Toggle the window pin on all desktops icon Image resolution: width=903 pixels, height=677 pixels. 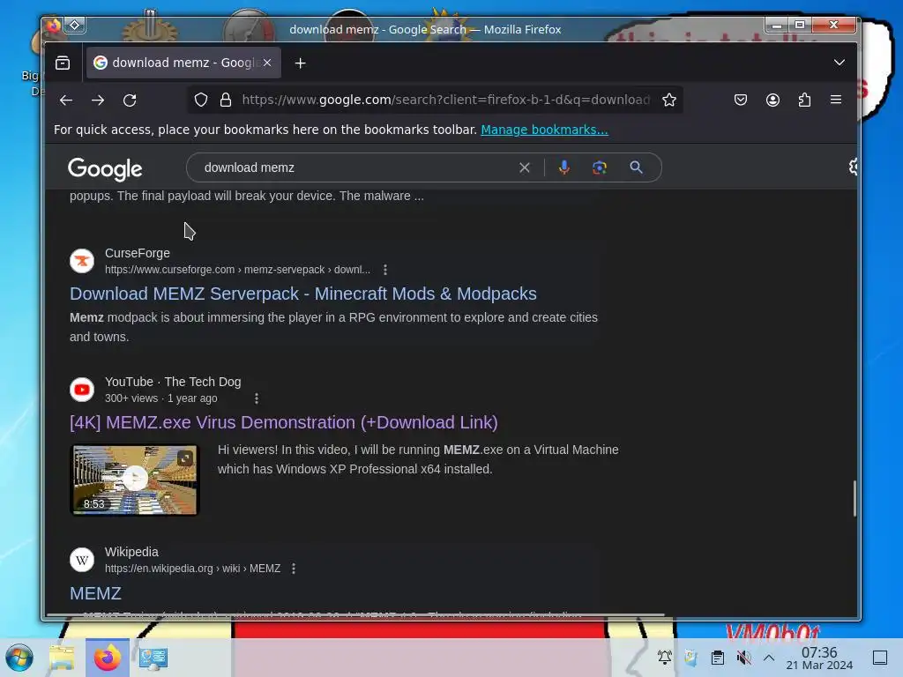point(75,26)
